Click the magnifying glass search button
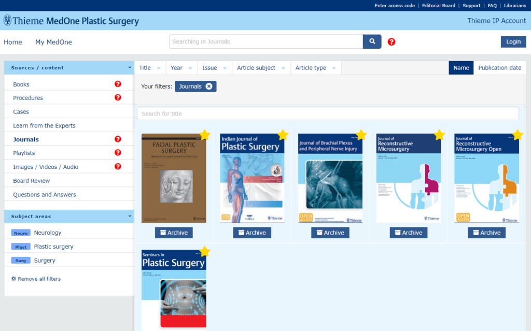The width and height of the screenshot is (531, 331). 372,41
